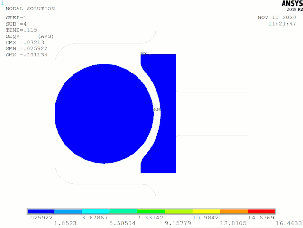Viewport: 303px width, 228px height.
Task: Click the '14.6369' legend value
Action: [261, 218]
